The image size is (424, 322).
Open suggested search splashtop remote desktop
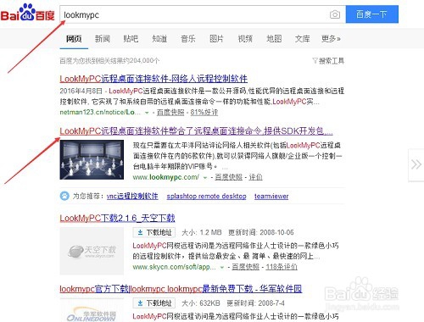coord(206,196)
